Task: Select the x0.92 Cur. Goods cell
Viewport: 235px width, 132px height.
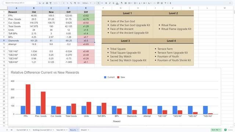Action: pyautogui.click(x=86, y=23)
